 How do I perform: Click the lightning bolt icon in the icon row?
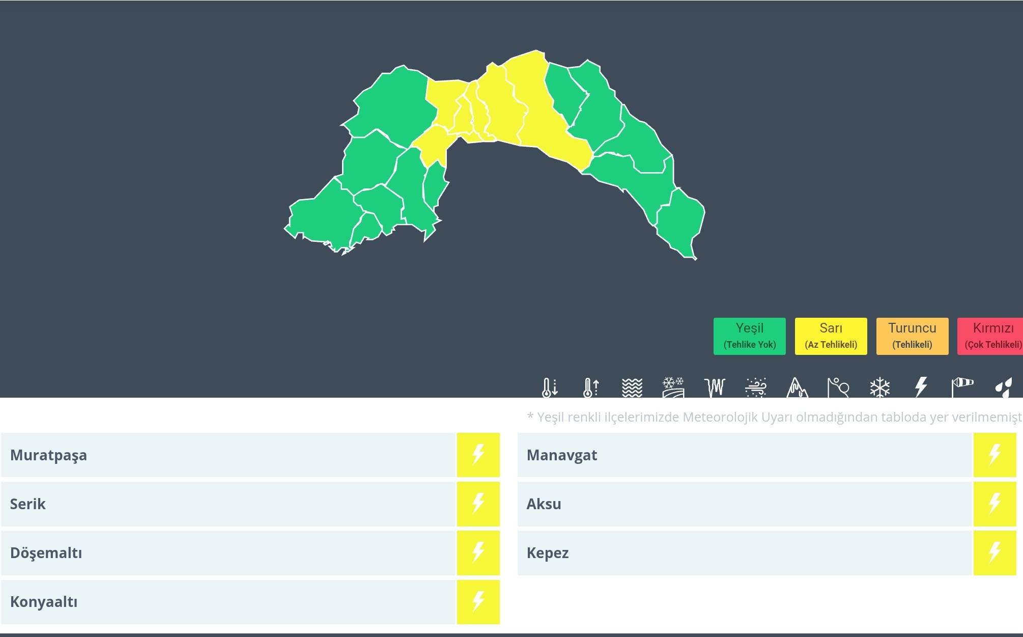point(921,387)
